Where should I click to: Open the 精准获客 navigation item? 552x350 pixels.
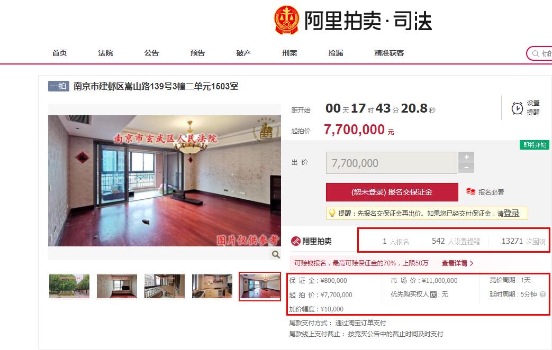(389, 53)
